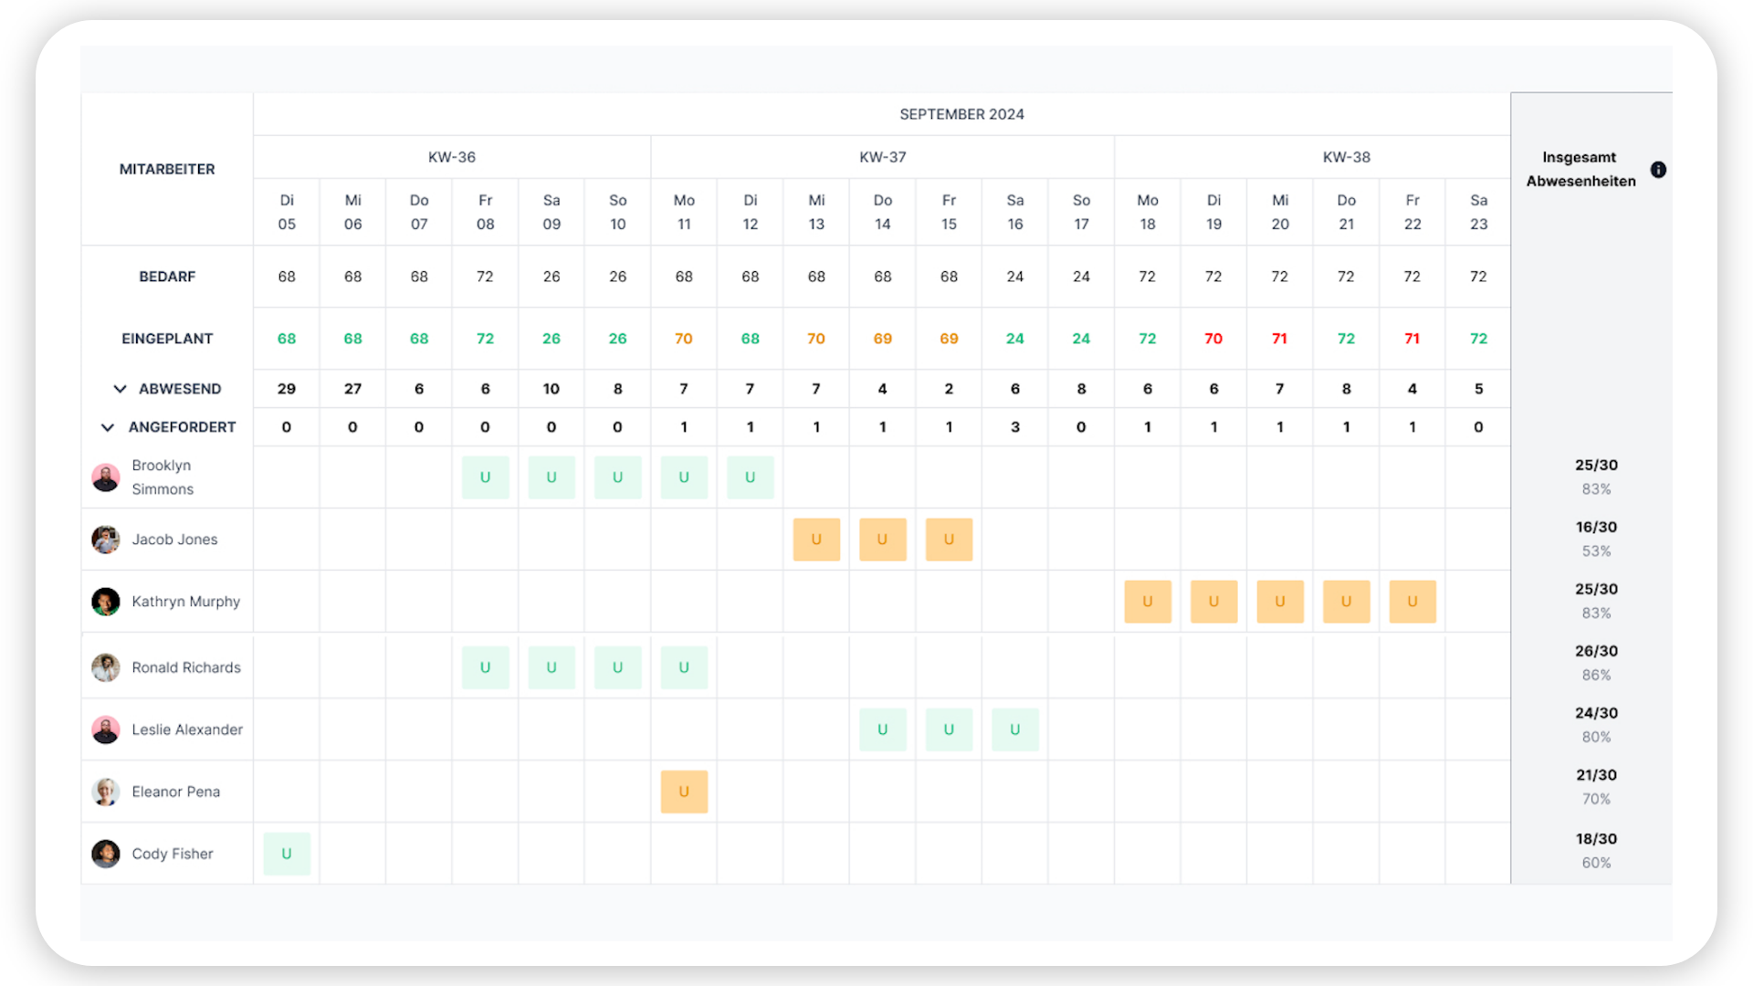Click the info icon beside Insgesamt Abwesenheiten
The width and height of the screenshot is (1753, 986).
(x=1658, y=170)
